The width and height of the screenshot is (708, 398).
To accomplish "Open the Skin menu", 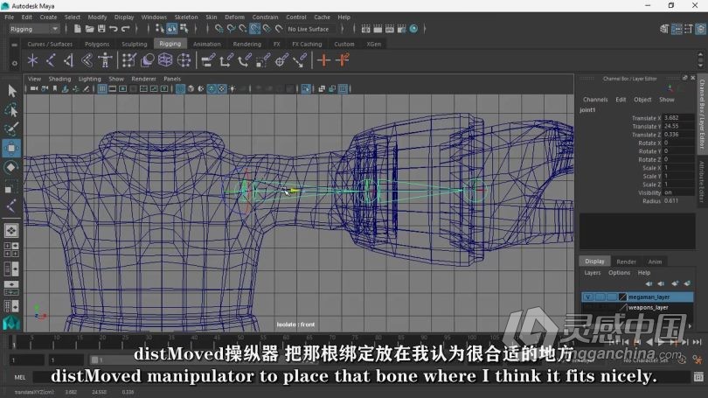I will point(212,17).
